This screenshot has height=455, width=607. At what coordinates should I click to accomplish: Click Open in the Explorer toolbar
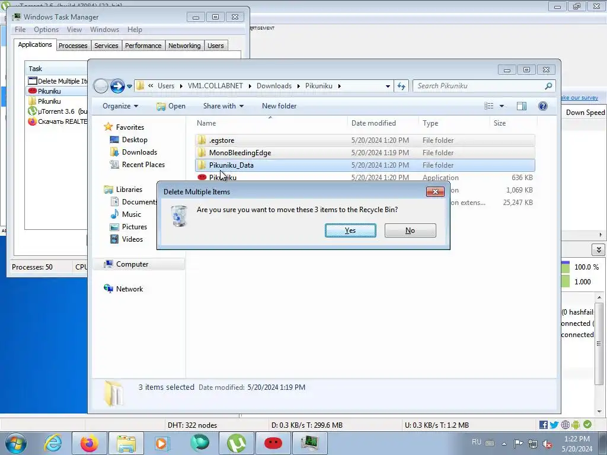[171, 106]
